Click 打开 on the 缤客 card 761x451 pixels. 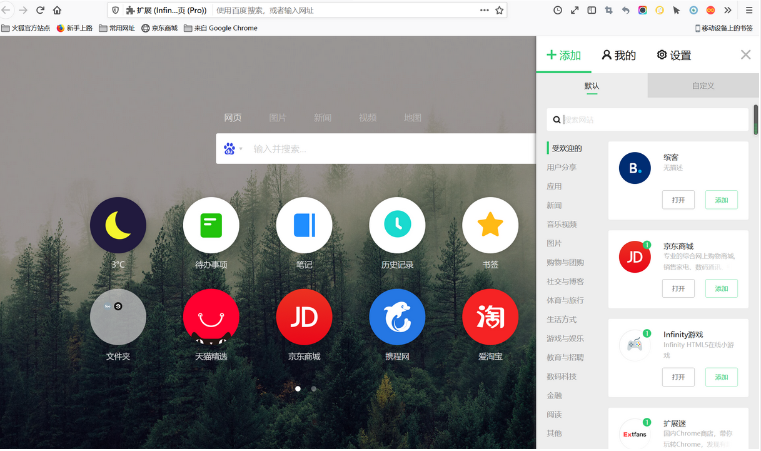click(678, 200)
